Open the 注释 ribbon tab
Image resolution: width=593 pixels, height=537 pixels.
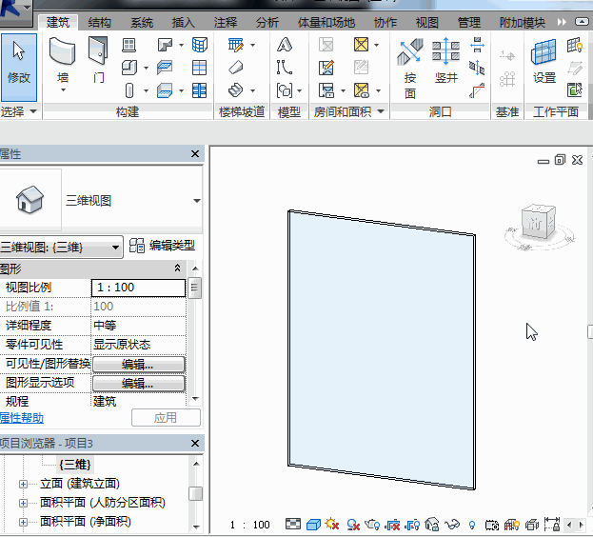tap(226, 22)
